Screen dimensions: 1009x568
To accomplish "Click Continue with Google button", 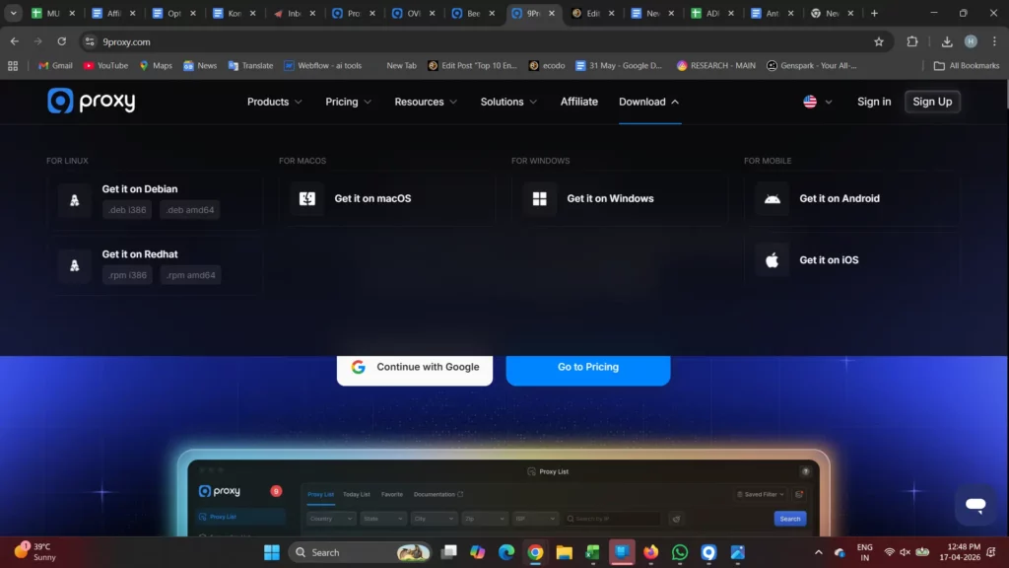I will (x=415, y=370).
